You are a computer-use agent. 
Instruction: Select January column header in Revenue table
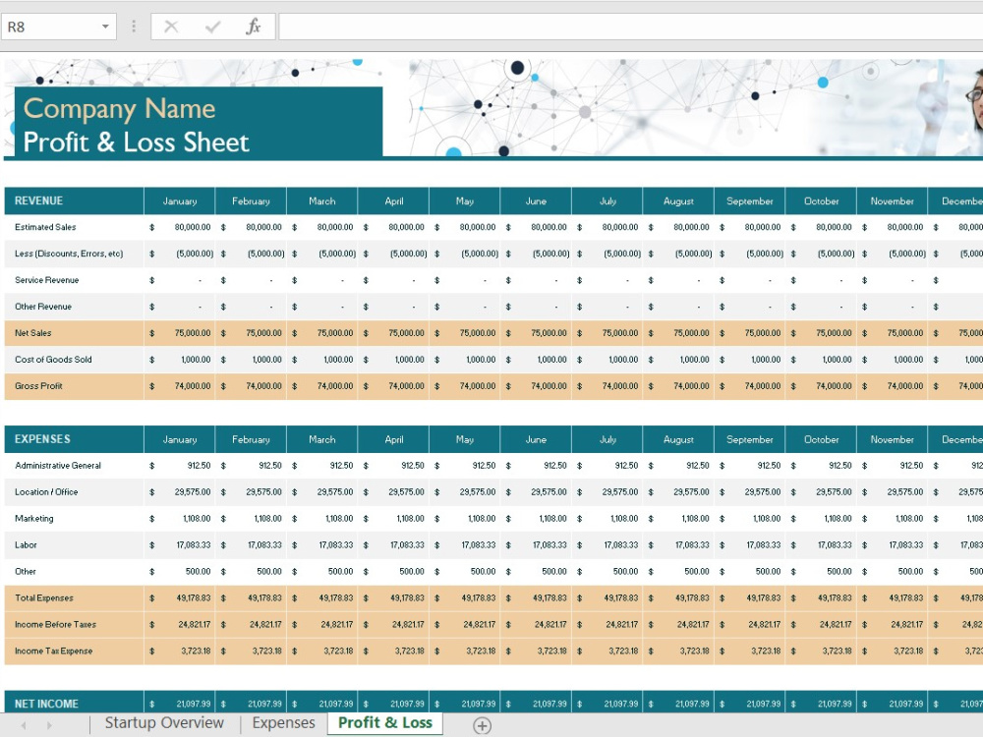(x=180, y=201)
